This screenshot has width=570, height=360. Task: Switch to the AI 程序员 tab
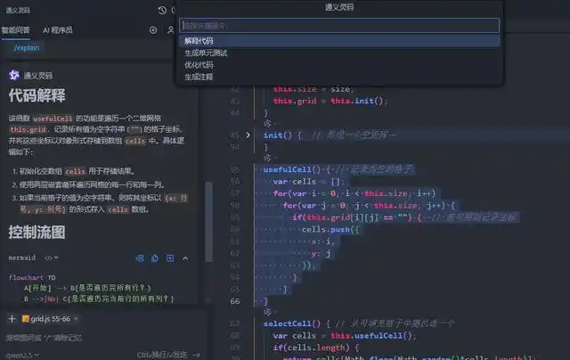(57, 30)
